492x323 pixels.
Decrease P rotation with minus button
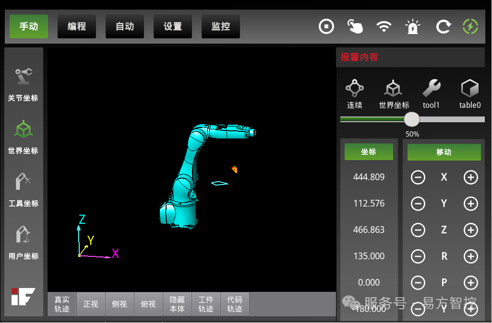pyautogui.click(x=418, y=283)
